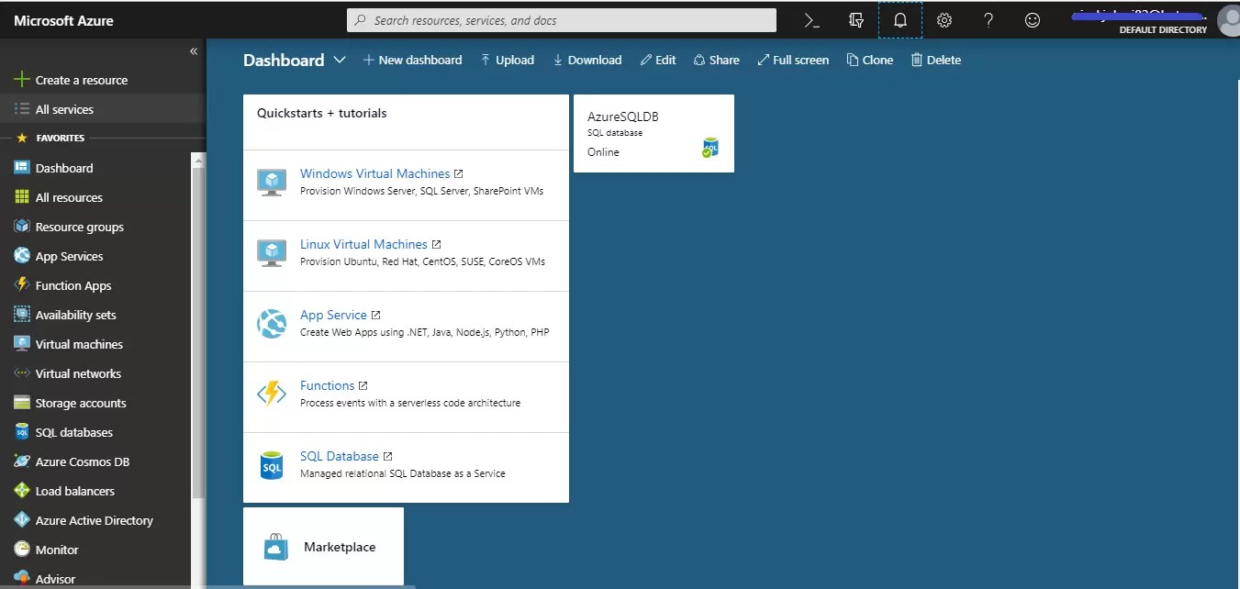Open the AzureSQLDB tile
Viewport: 1240px width, 589px height.
pyautogui.click(x=654, y=133)
